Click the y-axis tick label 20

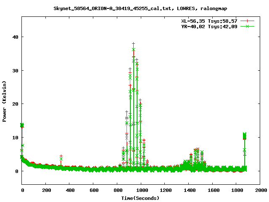[15, 104]
